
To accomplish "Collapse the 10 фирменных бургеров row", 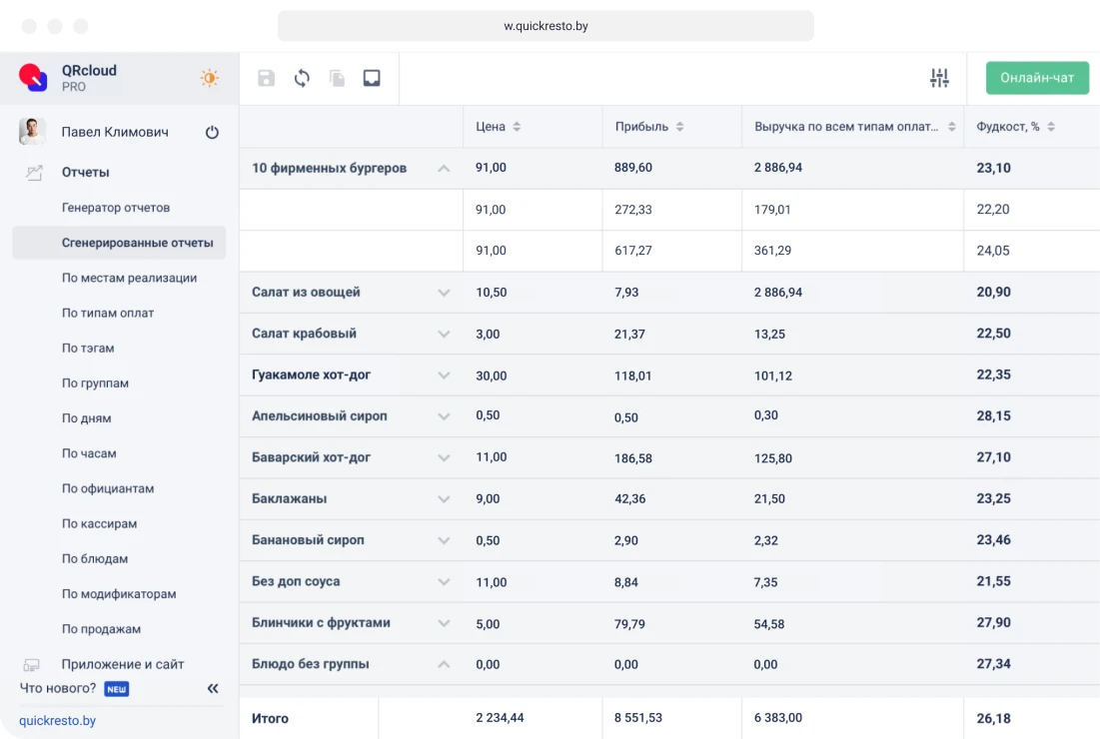I will [444, 169].
